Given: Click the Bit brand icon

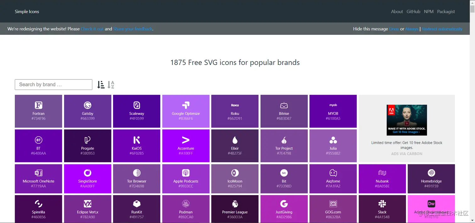Looking at the screenshot, I should (x=284, y=173).
